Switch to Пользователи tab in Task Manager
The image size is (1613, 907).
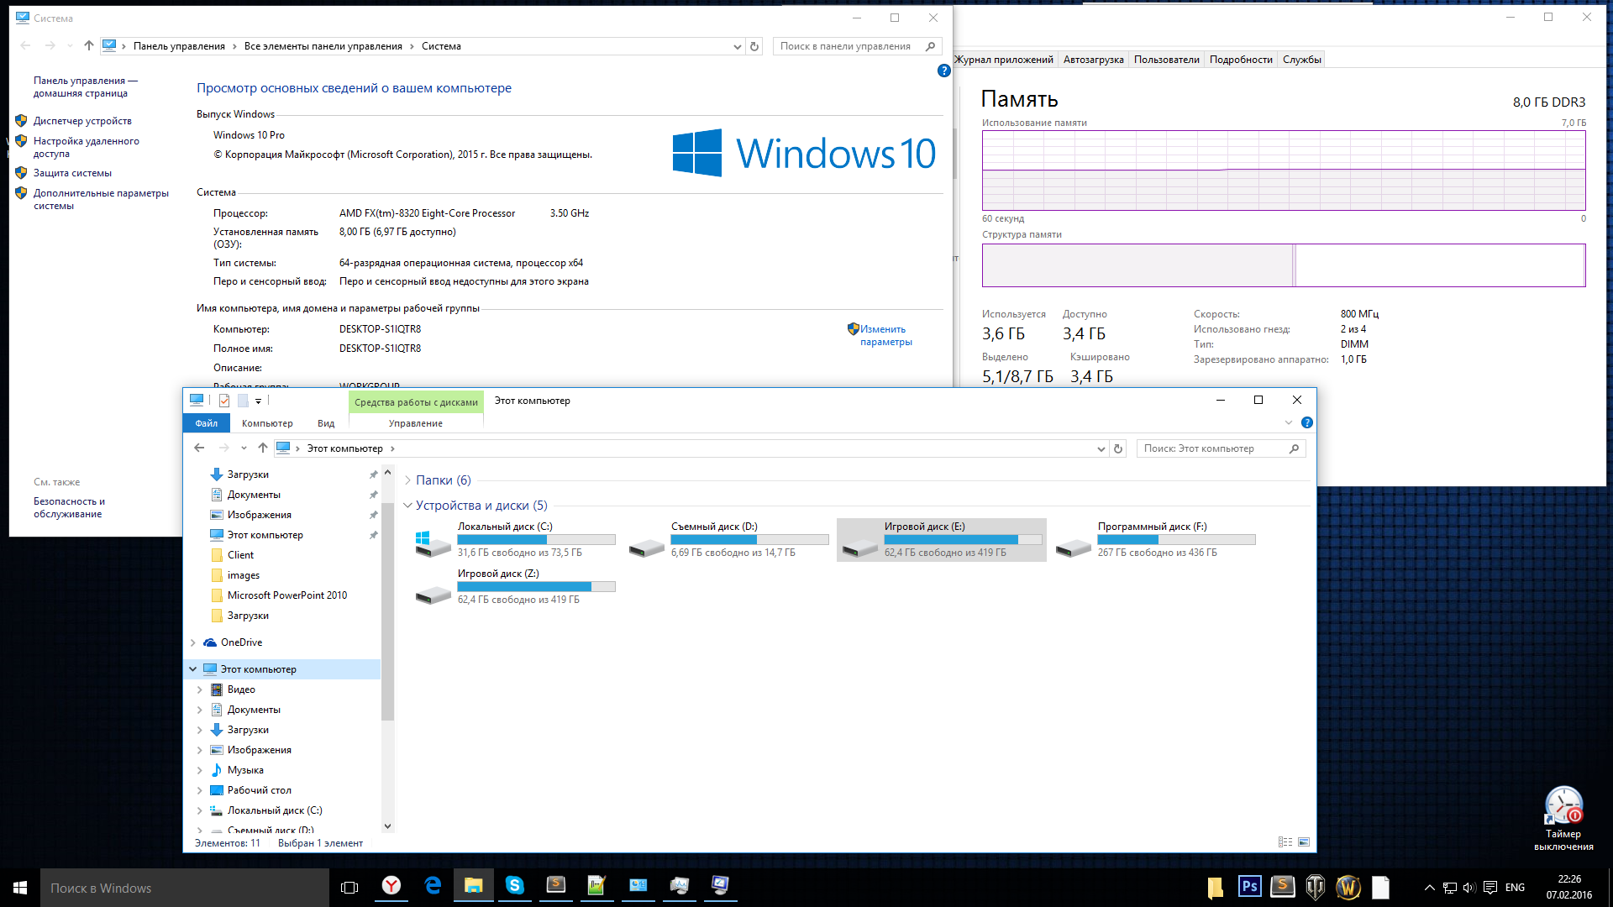tap(1166, 60)
